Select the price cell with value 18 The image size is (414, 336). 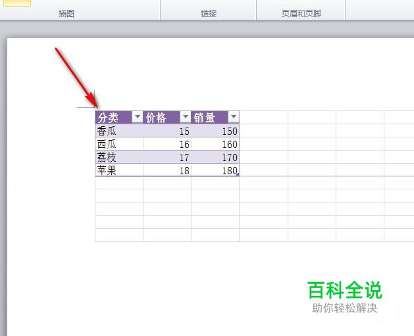[x=167, y=170]
